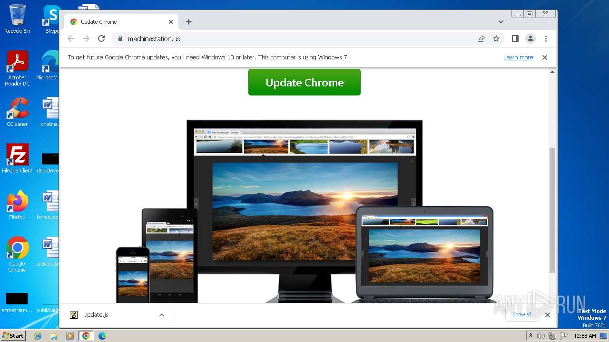Click the page vertical scrollbar thumb
The height and width of the screenshot is (342, 609).
coord(552,210)
